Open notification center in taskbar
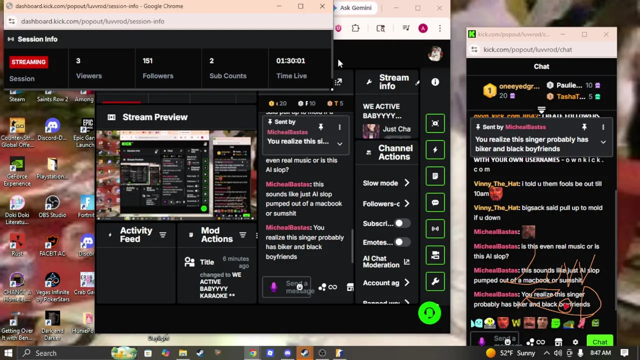Viewport: 640px width, 360px height. [624, 353]
